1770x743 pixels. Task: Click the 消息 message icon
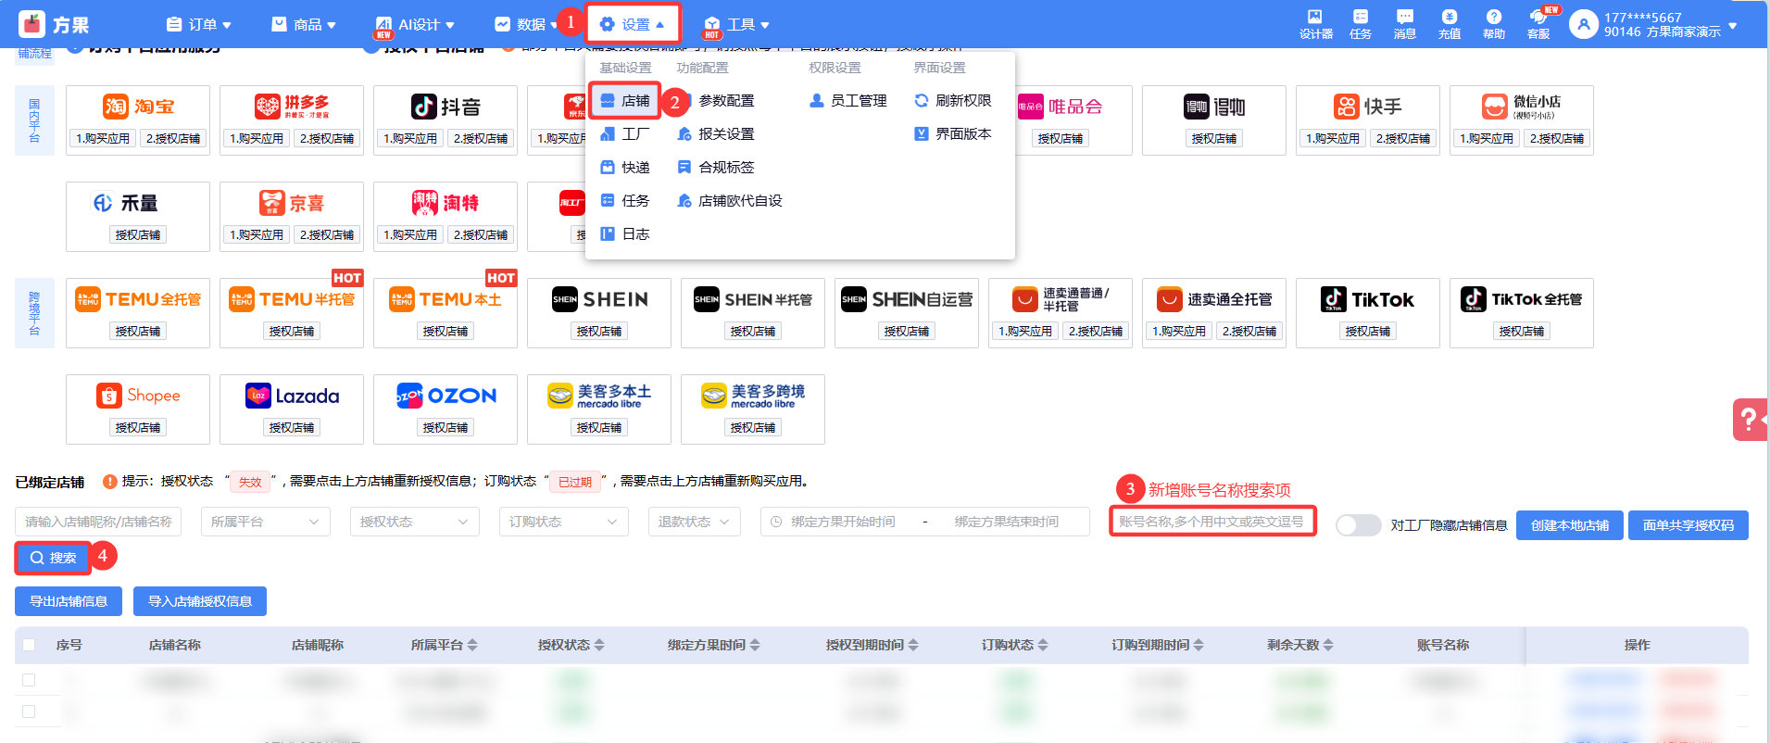click(1404, 24)
